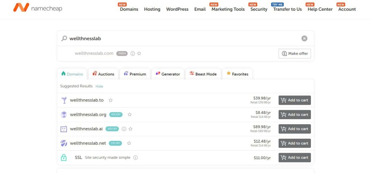Open the Help Center nav menu
371x173 pixels.
point(320,9)
